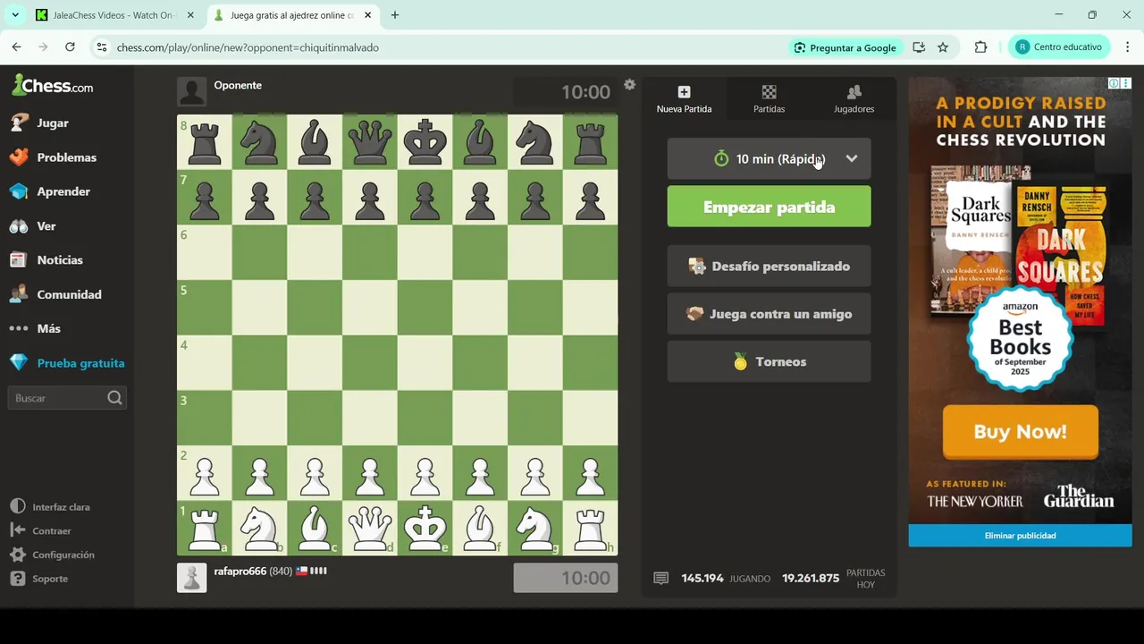Open a new browser tab
The image size is (1144, 644).
395,15
